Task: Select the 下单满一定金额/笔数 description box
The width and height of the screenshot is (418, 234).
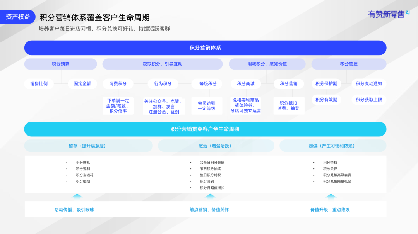Action: [x=118, y=106]
